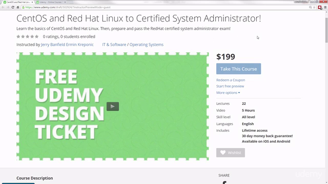Screen dimensions: 328x184
Task: Click the 'Lifetime access' text
Action: (255, 131)
